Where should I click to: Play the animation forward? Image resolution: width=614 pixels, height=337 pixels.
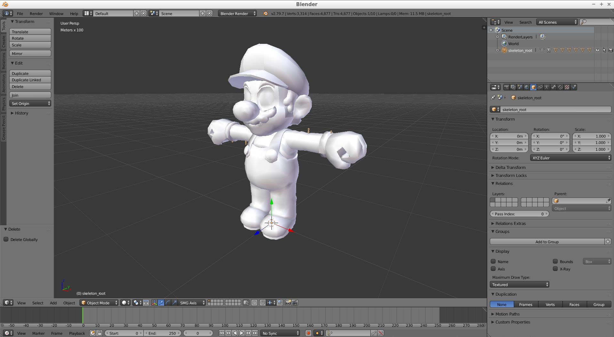tap(242, 333)
